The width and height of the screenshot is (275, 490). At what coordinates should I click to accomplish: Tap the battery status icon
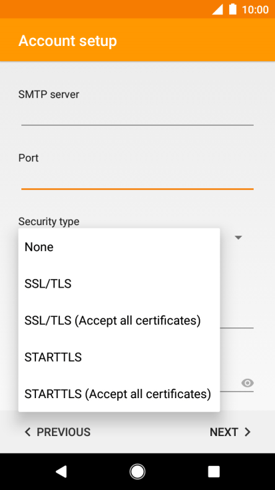(x=232, y=9)
